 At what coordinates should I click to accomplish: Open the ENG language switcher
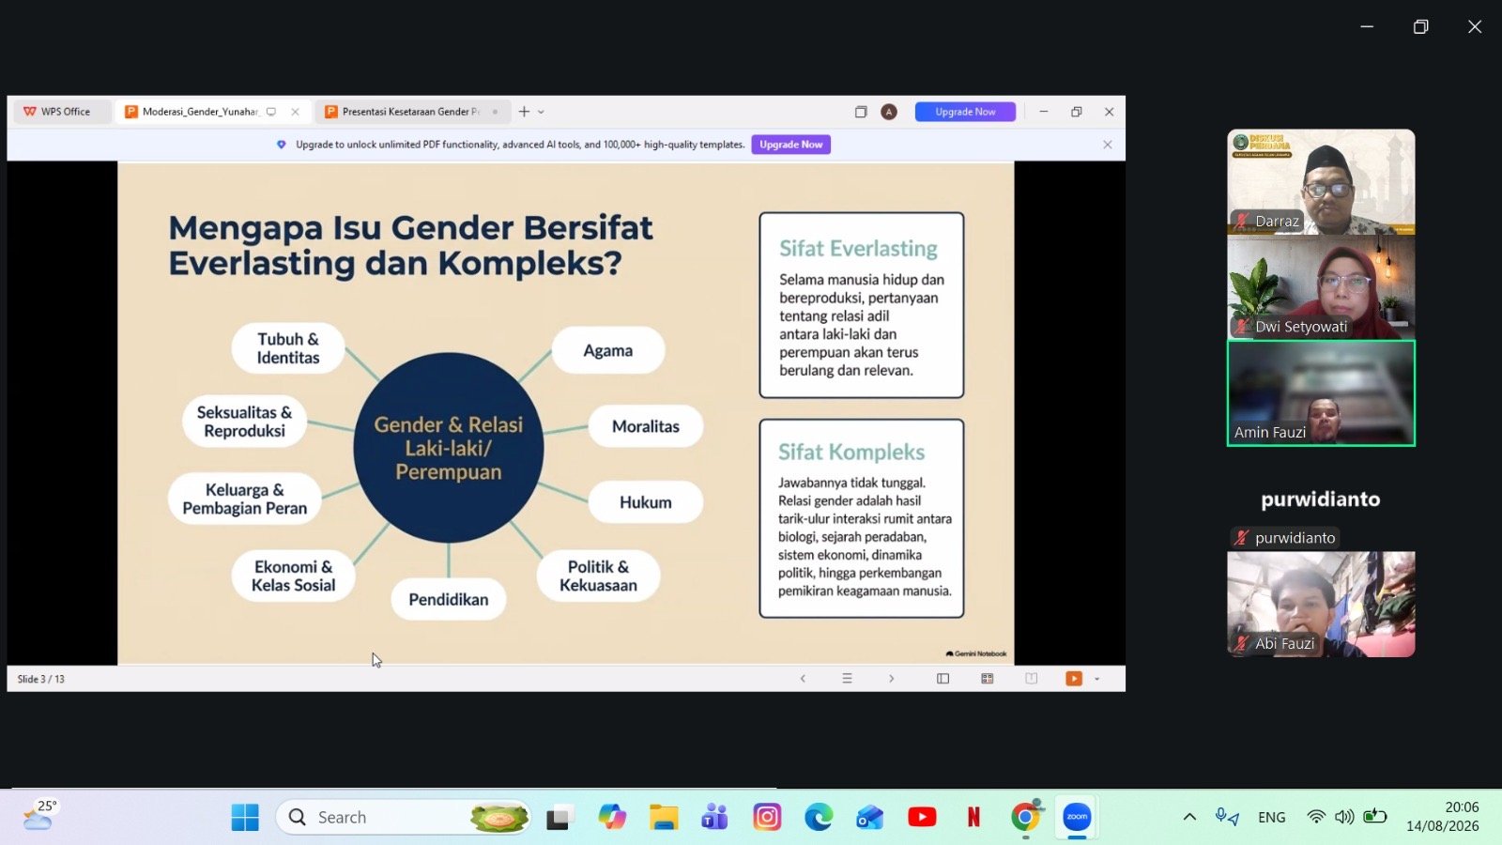coord(1272,818)
